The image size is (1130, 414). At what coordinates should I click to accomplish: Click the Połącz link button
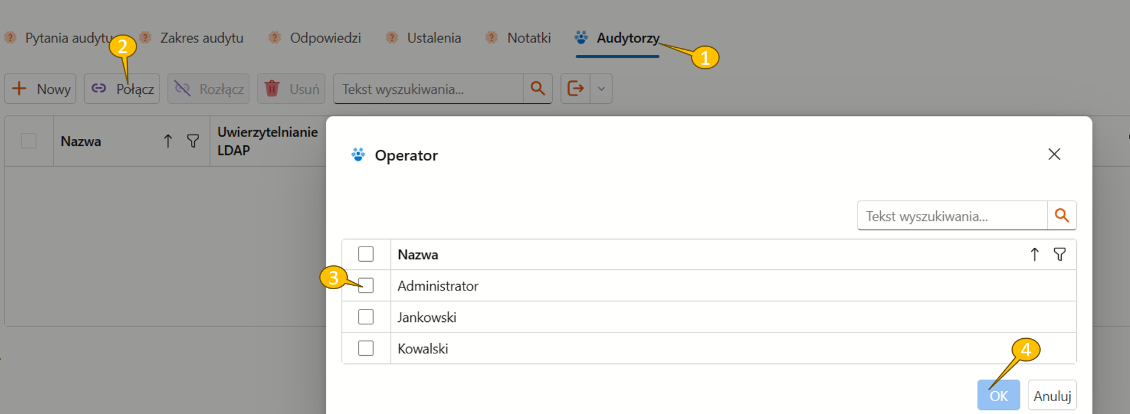click(122, 89)
